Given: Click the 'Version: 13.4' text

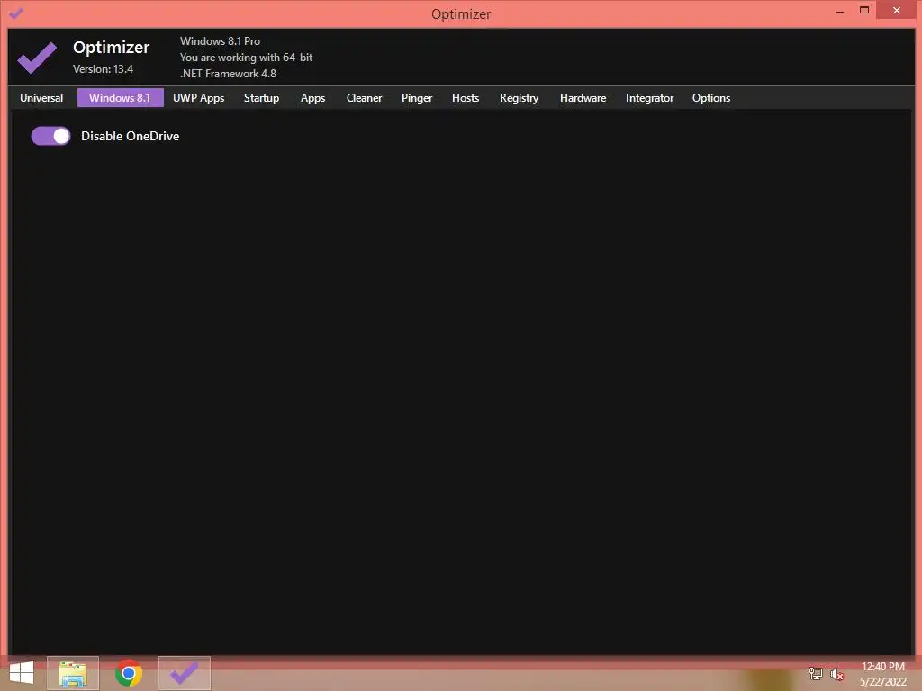Looking at the screenshot, I should (103, 68).
